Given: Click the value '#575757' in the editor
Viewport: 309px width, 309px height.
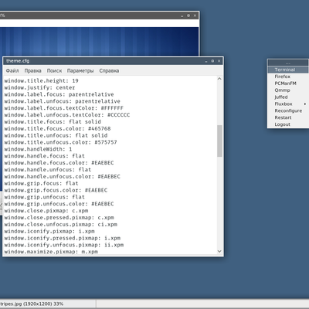Looking at the screenshot, I should pyautogui.click(x=106, y=142).
